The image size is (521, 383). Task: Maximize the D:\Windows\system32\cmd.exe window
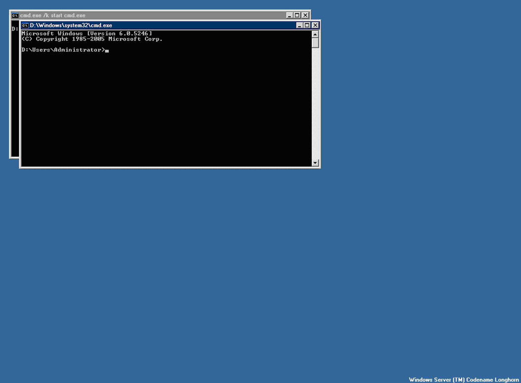pos(307,25)
